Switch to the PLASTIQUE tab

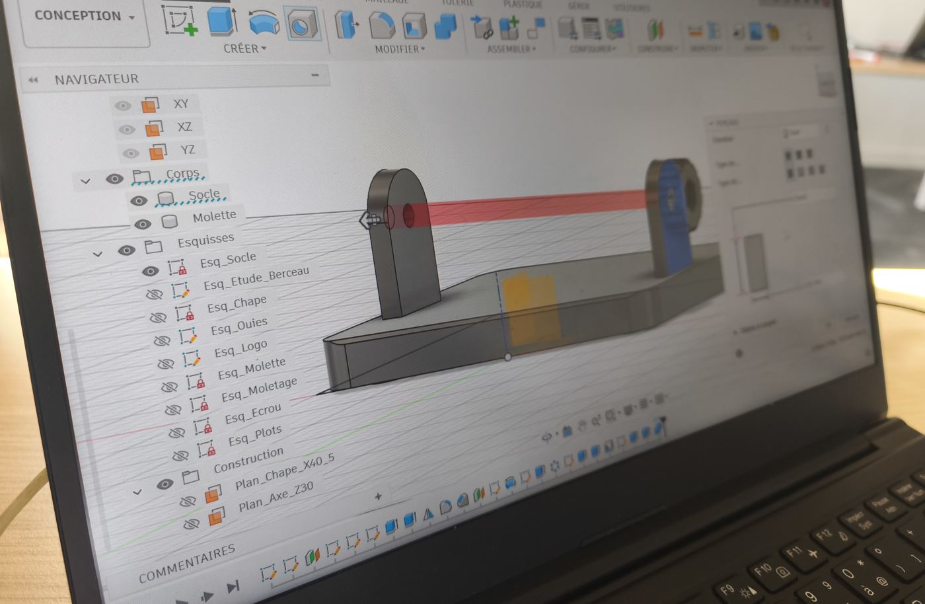[x=523, y=4]
